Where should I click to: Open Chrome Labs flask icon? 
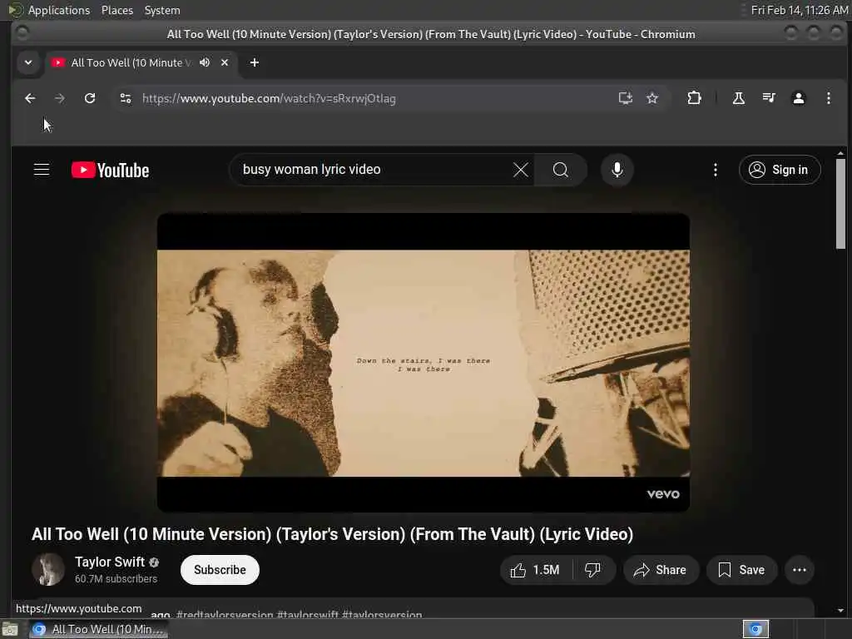pyautogui.click(x=739, y=98)
